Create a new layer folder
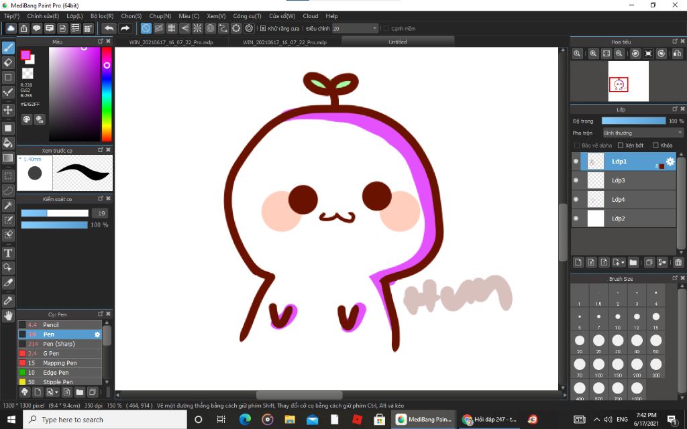This screenshot has height=429, width=687. 633,262
